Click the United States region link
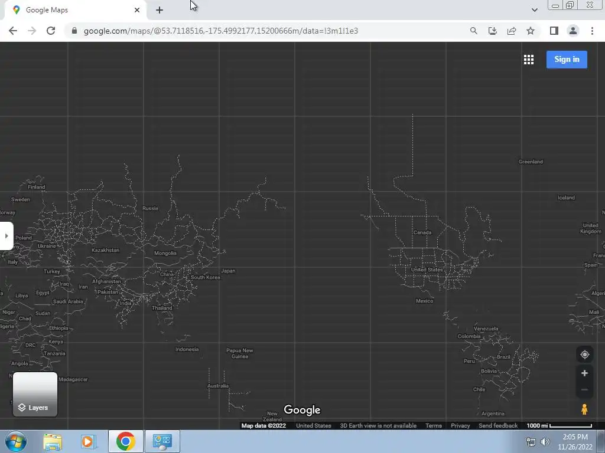This screenshot has height=453, width=605. [313, 426]
